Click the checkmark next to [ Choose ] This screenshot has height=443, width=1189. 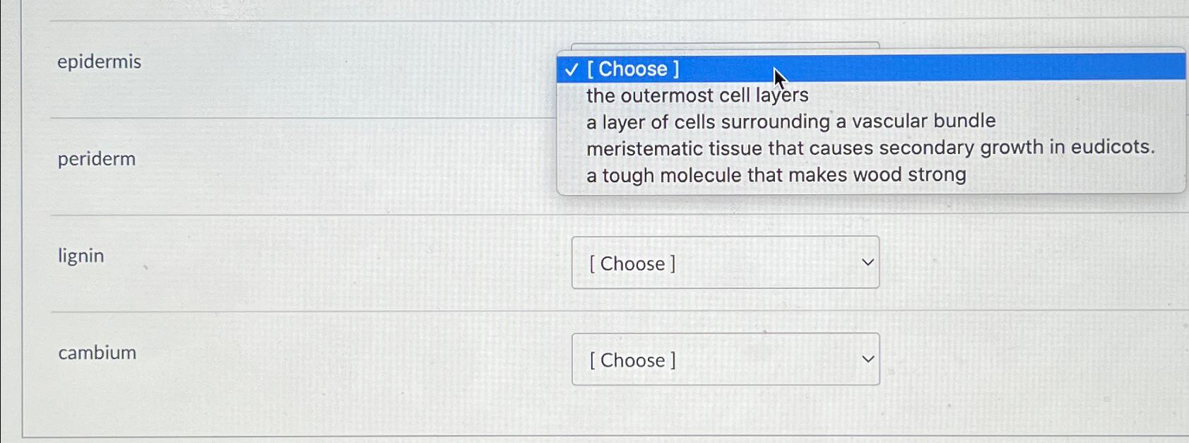569,69
